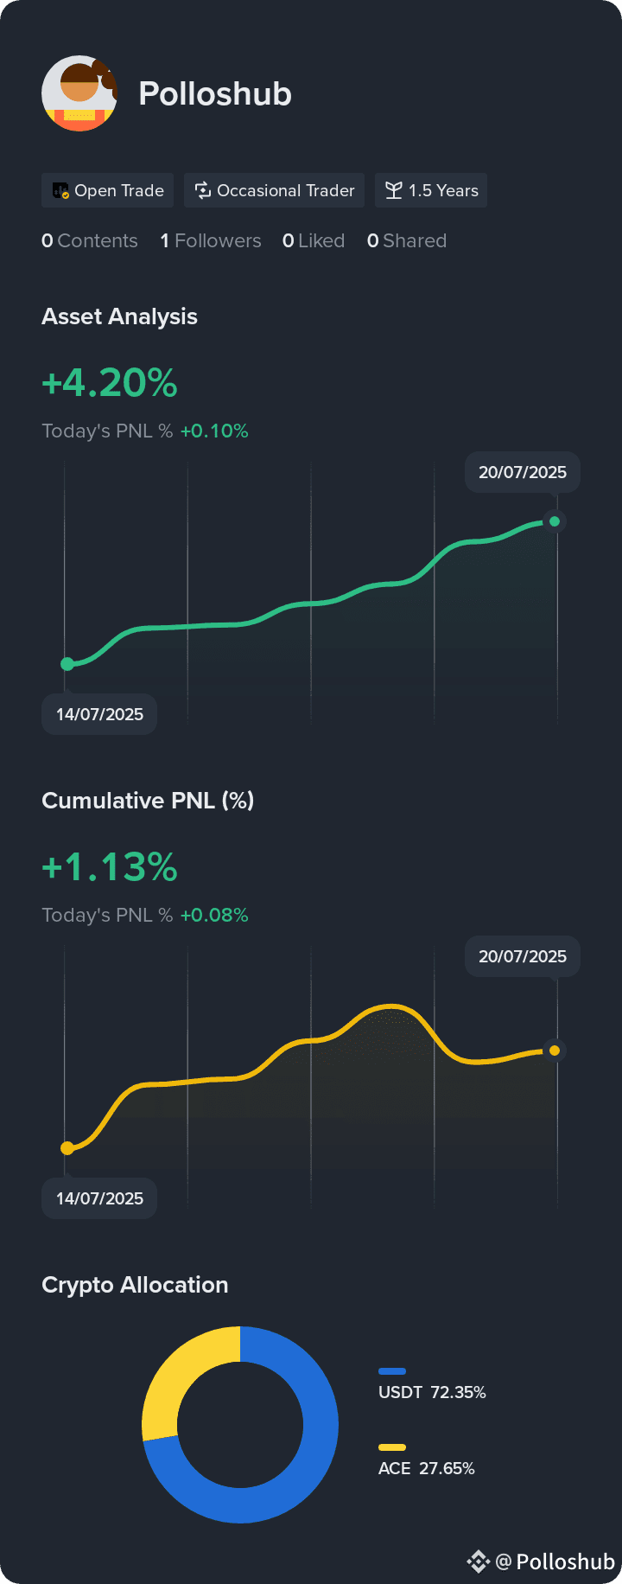Click the Binance logo beside @Polloshub

(x=478, y=1562)
